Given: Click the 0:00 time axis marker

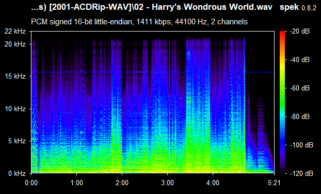Looking at the screenshot, I should tap(31, 183).
